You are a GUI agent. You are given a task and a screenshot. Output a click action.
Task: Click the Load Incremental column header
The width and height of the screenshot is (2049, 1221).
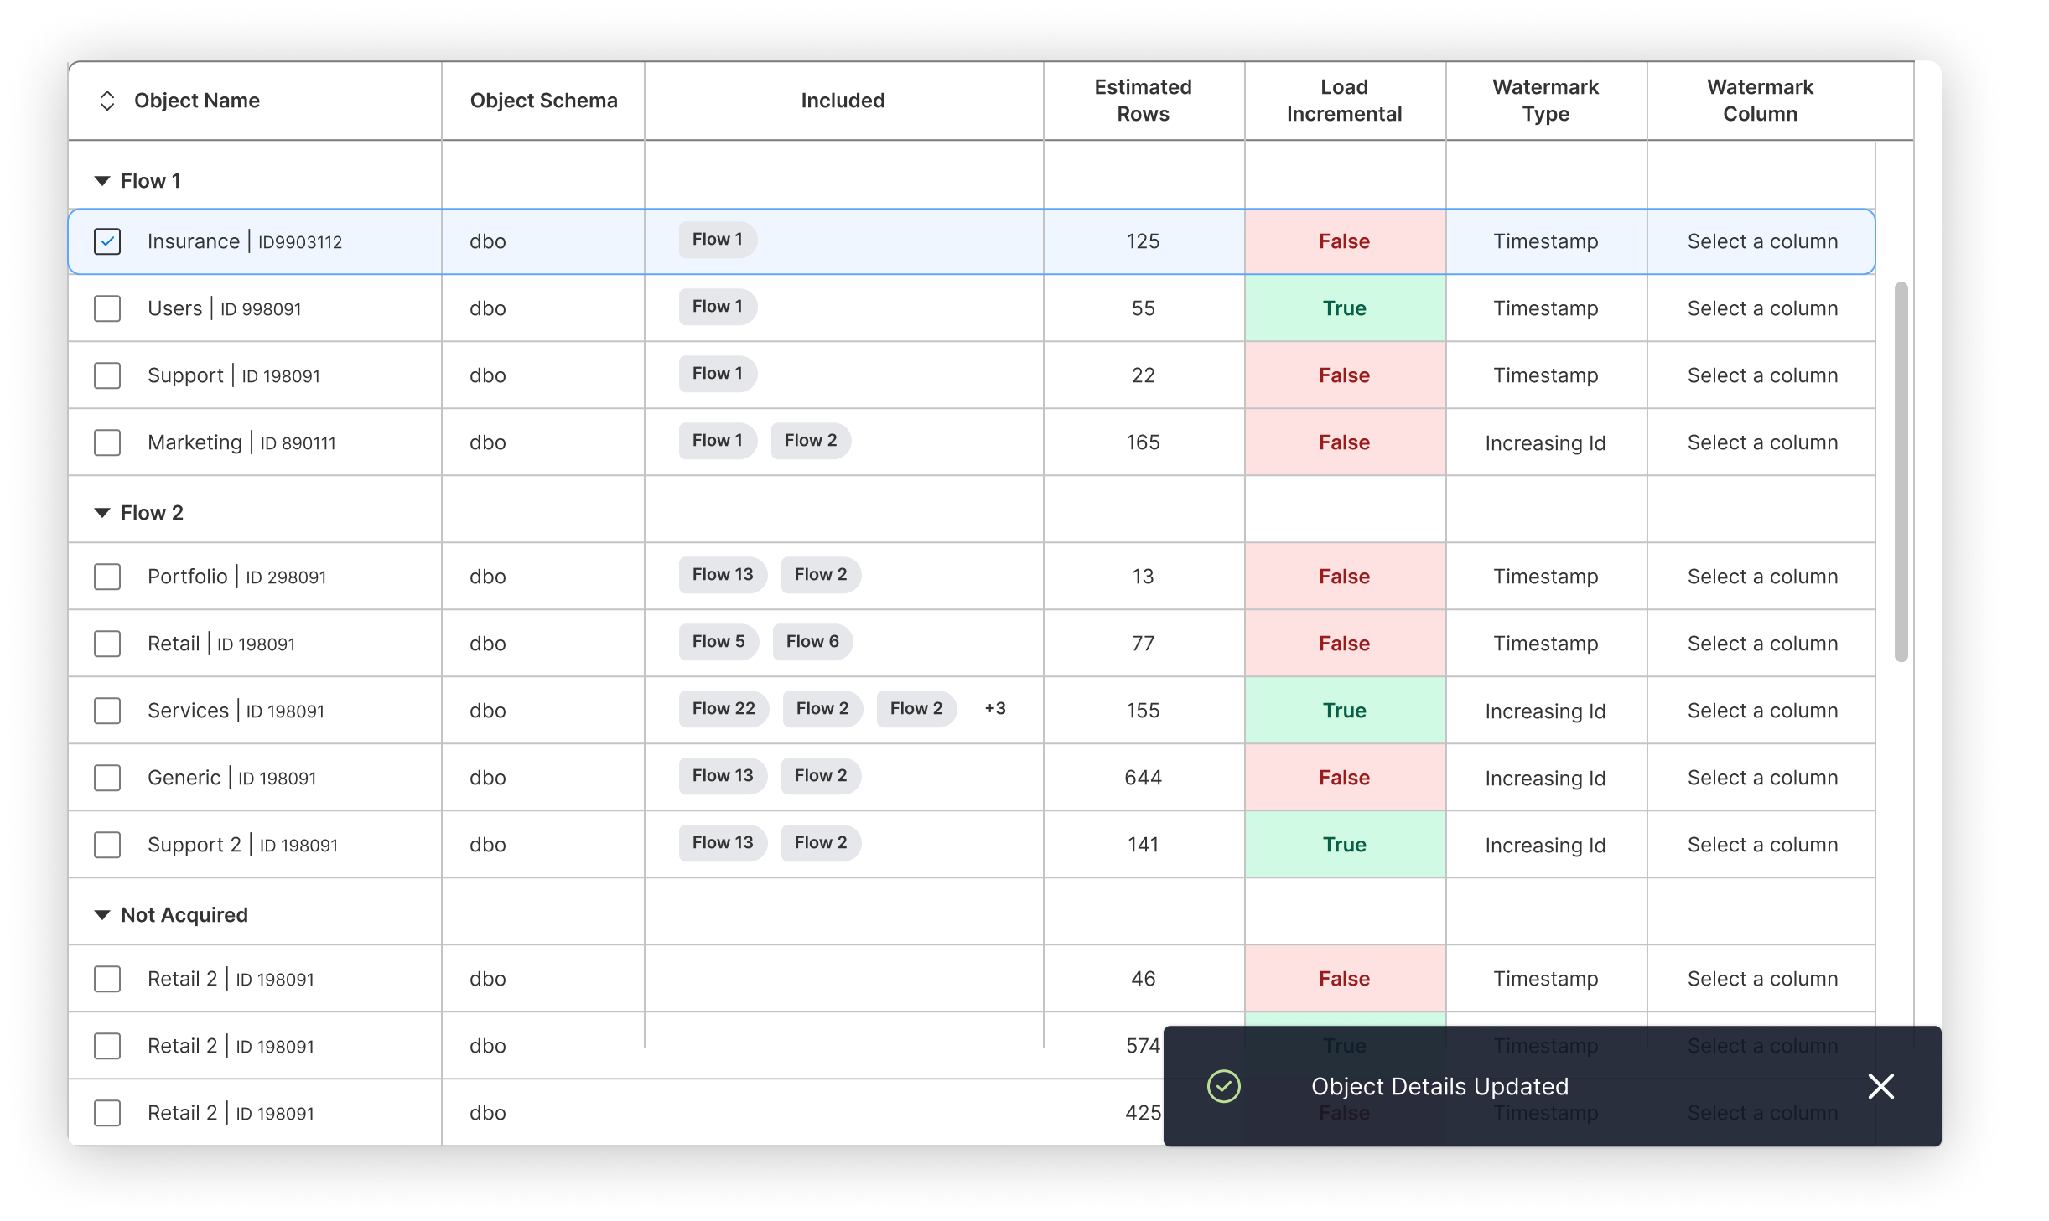click(x=1344, y=101)
